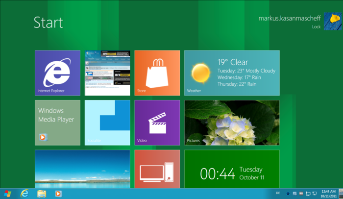The image size is (343, 199).
Task: Click the user account avatar picture
Action: (332, 22)
